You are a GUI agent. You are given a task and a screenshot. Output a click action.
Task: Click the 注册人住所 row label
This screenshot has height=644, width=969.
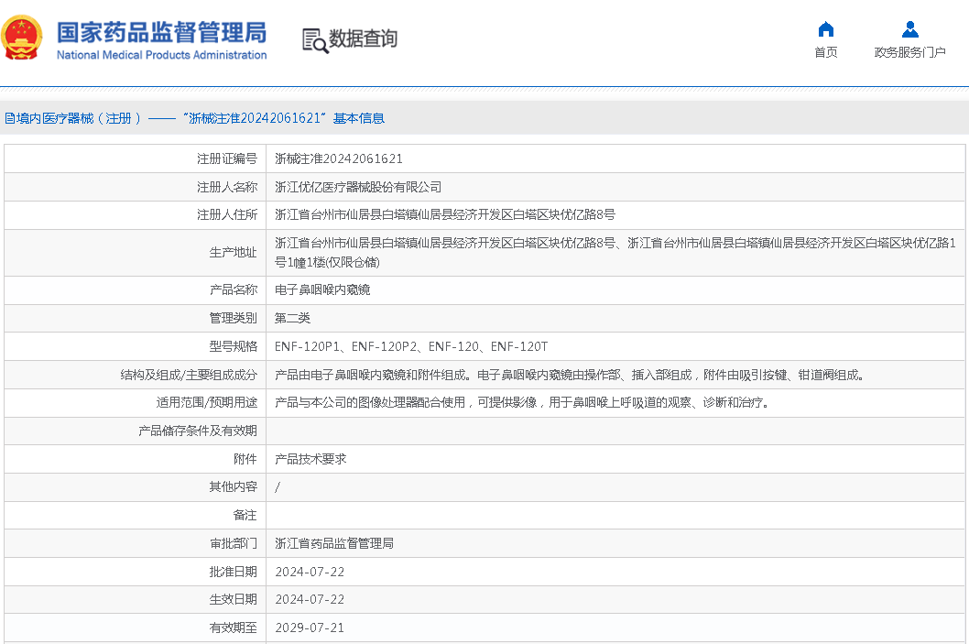tap(227, 214)
